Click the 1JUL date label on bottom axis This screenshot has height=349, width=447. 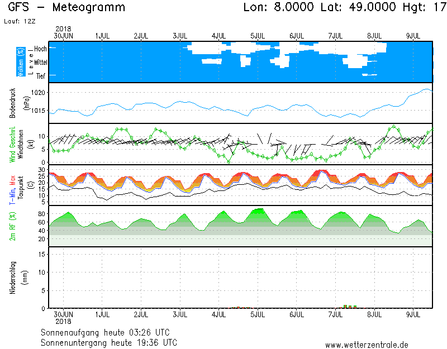(x=102, y=314)
